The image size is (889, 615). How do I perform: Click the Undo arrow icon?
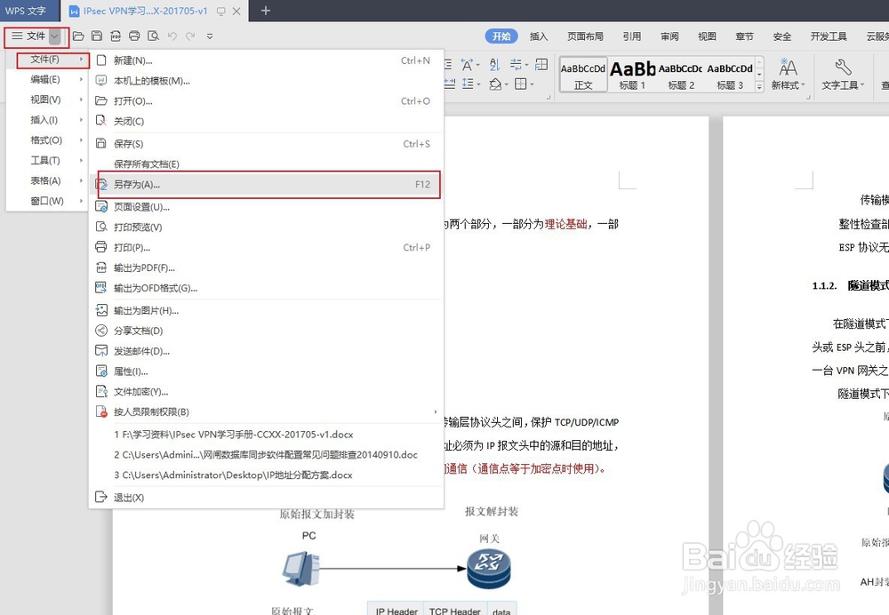[171, 36]
